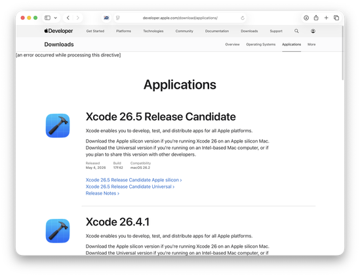Image resolution: width=360 pixels, height=276 pixels.
Task: Reload the page with the refresh icon
Action: [243, 18]
